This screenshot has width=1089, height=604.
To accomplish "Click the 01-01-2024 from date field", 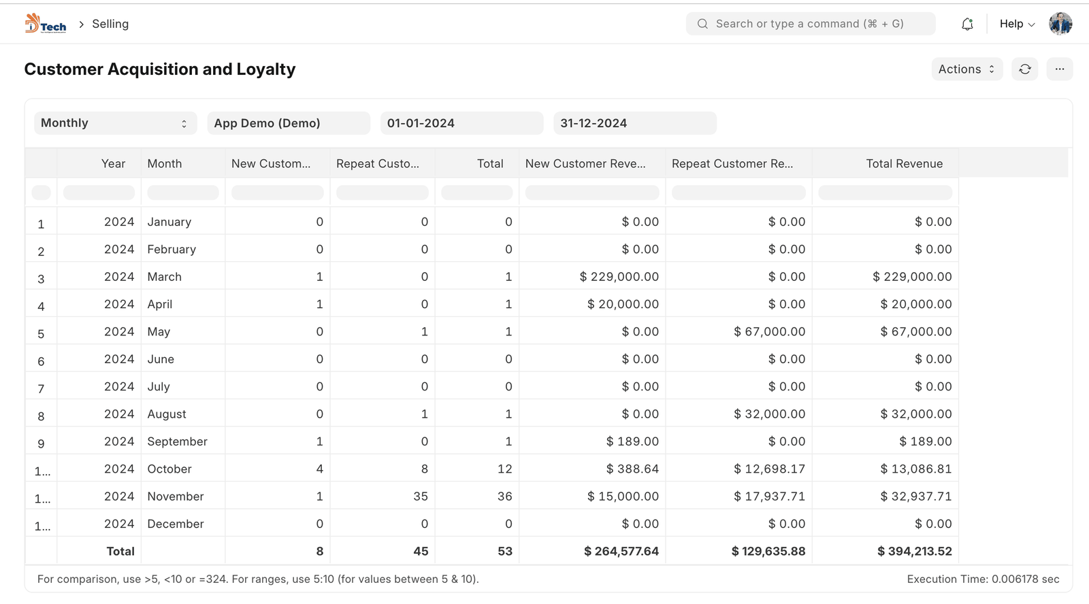I will [x=461, y=123].
